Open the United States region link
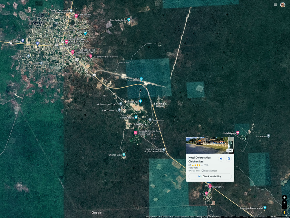Screen dimensions: 290x218 (228, 217)
